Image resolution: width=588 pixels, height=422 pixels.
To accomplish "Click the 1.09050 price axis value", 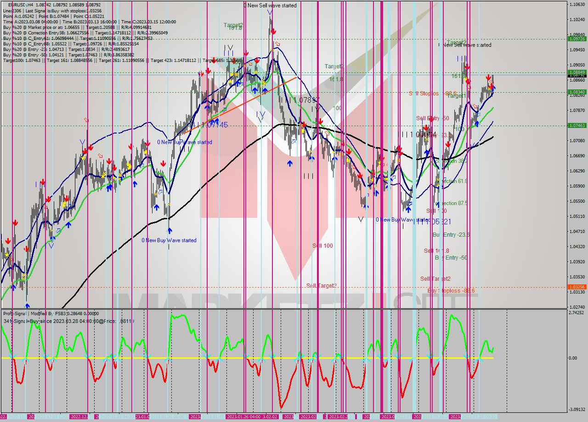I will [577, 65].
